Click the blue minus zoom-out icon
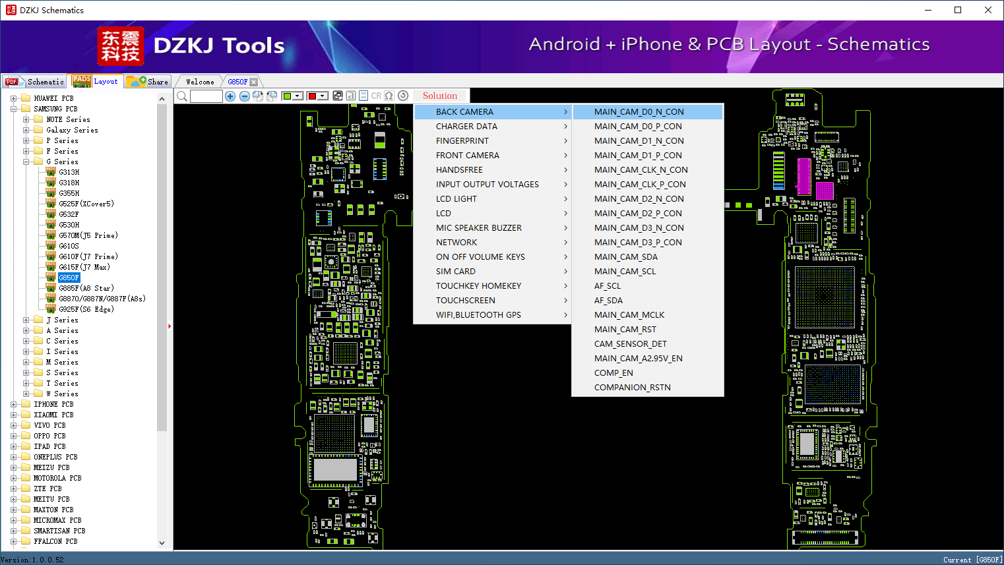Screen dimensions: 1004x565 point(244,96)
